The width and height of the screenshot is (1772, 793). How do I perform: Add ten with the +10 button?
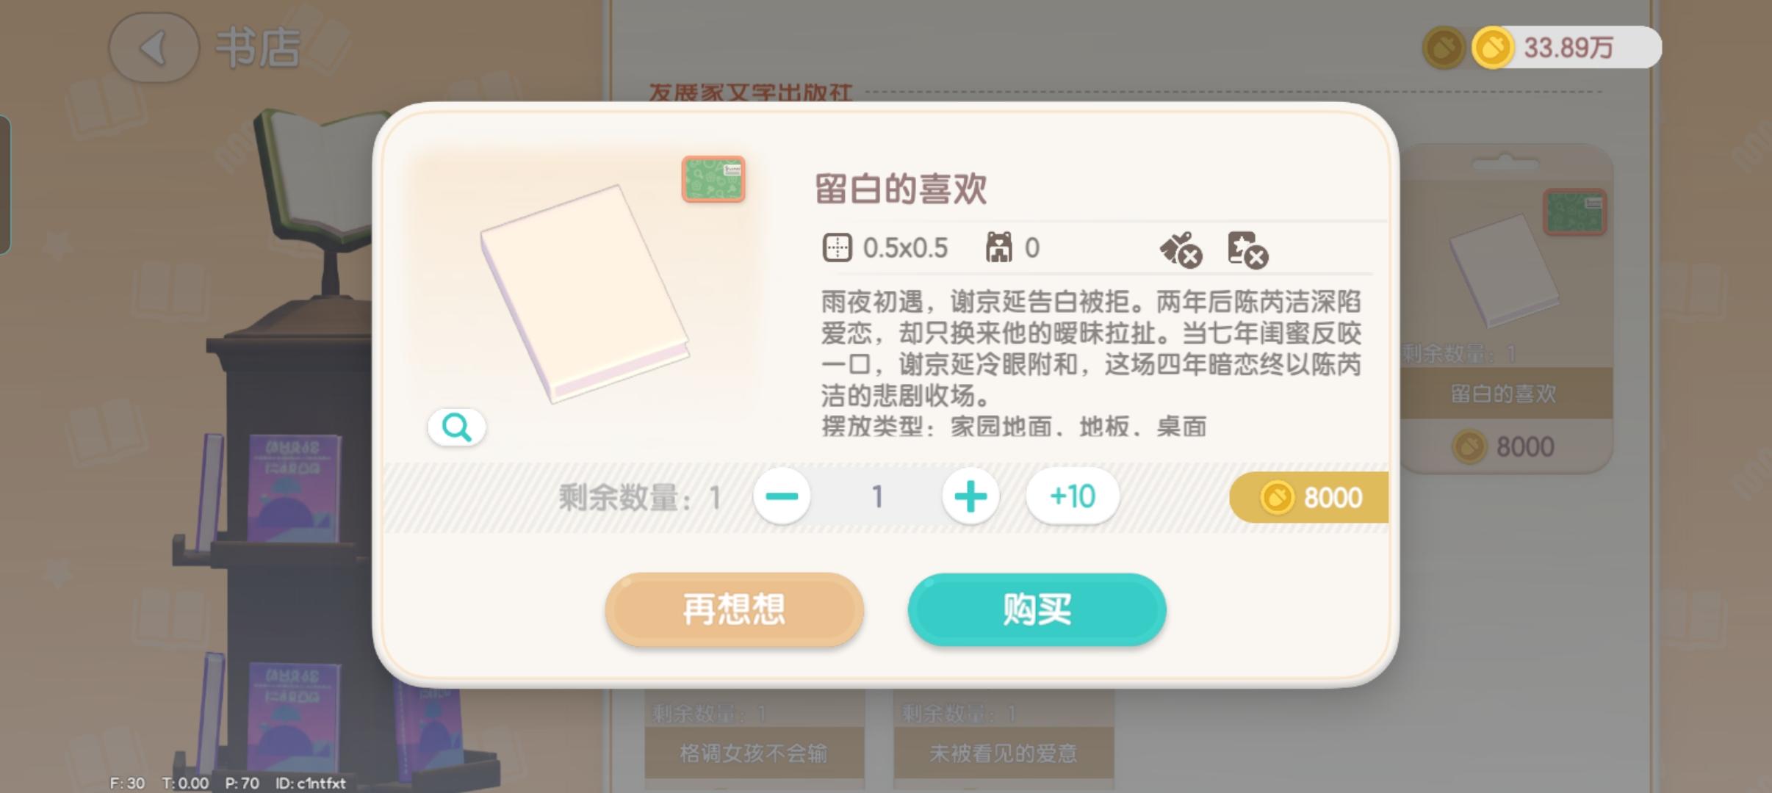point(1073,496)
